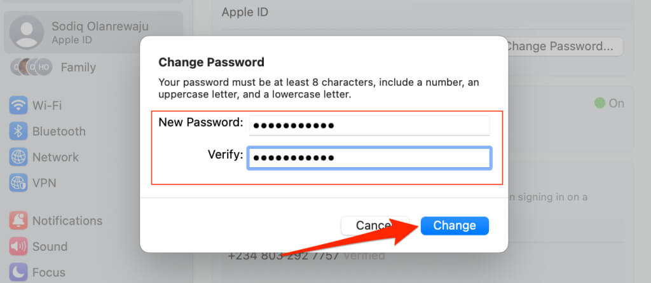Click the Family member avatars group

[32, 67]
